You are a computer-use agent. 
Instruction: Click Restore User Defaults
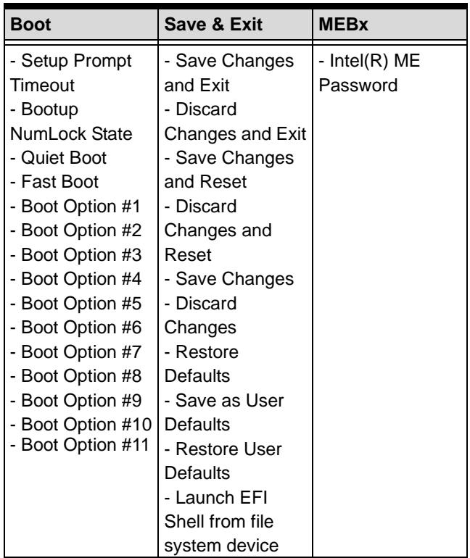point(223,461)
